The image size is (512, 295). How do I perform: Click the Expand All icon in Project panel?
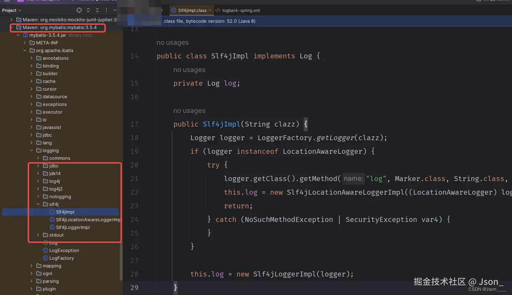tap(88, 10)
